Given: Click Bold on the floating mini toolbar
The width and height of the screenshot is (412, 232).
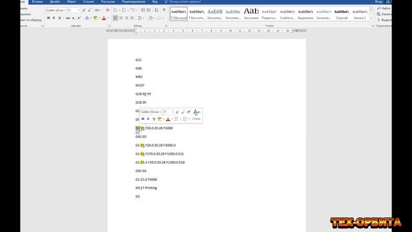Looking at the screenshot, I should [143, 119].
